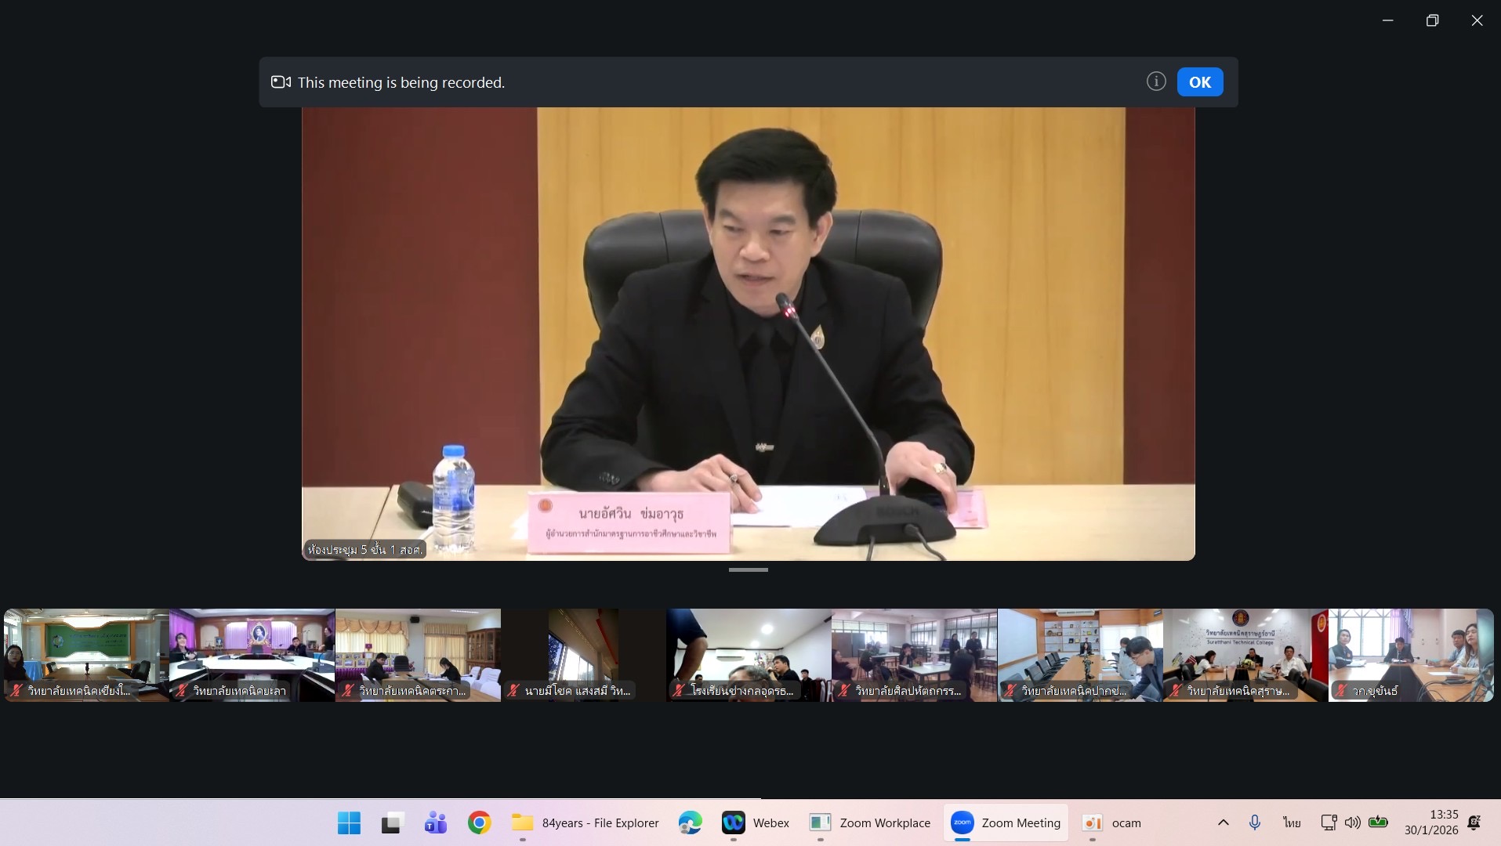Select the วิทยาลัยเทคนิคยะลา participant thumbnail
This screenshot has width=1501, height=846.
[252, 654]
